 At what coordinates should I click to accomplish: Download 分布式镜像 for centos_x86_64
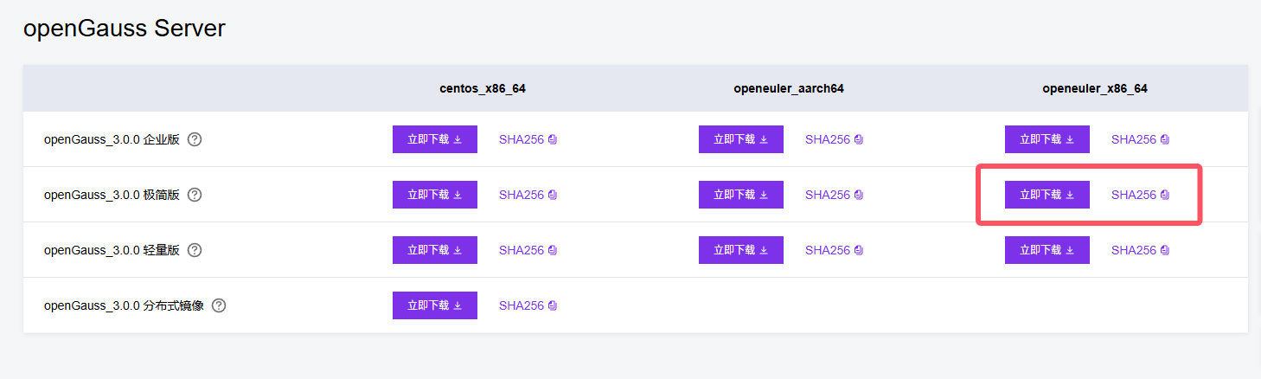click(x=434, y=305)
